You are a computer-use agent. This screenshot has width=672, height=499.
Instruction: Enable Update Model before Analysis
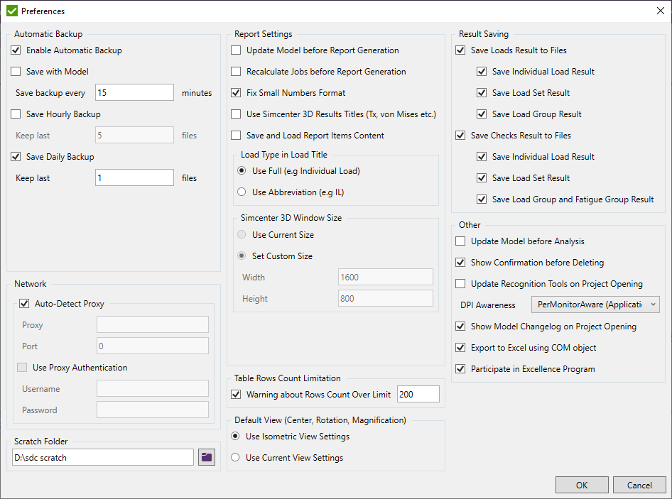click(460, 241)
